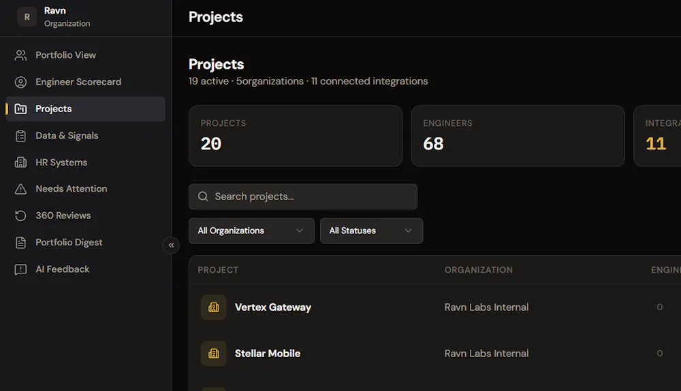Click the Stellar Mobile project building icon
The width and height of the screenshot is (681, 391).
[x=214, y=354]
